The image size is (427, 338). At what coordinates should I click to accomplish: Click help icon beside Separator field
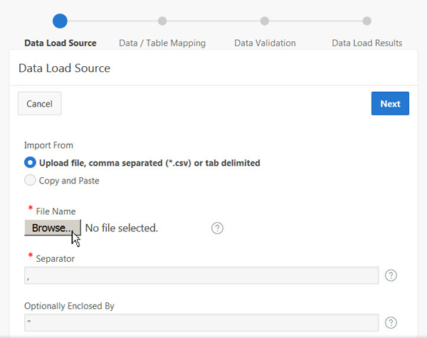391,275
